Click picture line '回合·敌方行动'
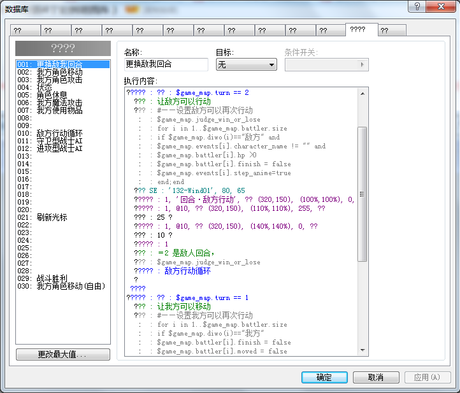The width and height of the screenshot is (460, 393). [244, 199]
